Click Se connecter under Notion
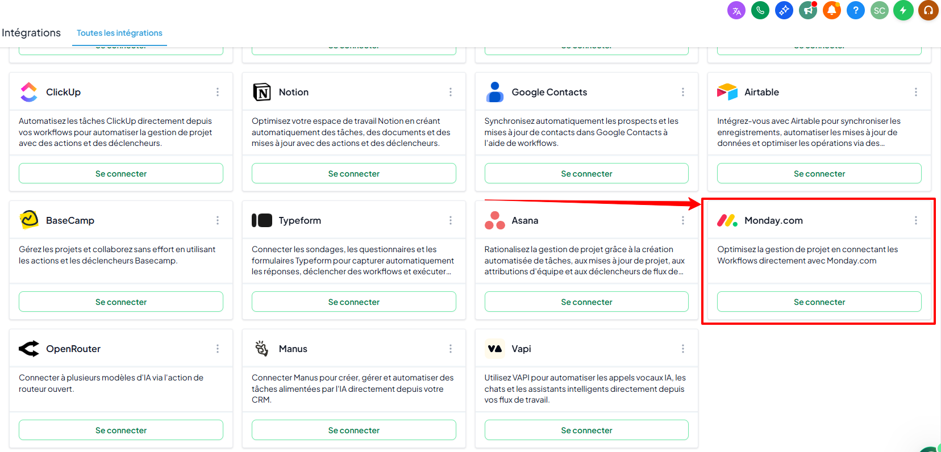941x452 pixels. point(354,173)
